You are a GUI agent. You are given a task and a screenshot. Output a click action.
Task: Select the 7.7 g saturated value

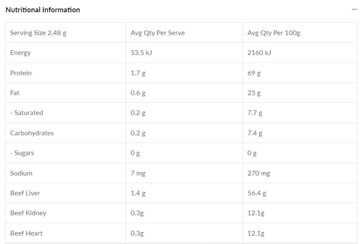pos(255,113)
